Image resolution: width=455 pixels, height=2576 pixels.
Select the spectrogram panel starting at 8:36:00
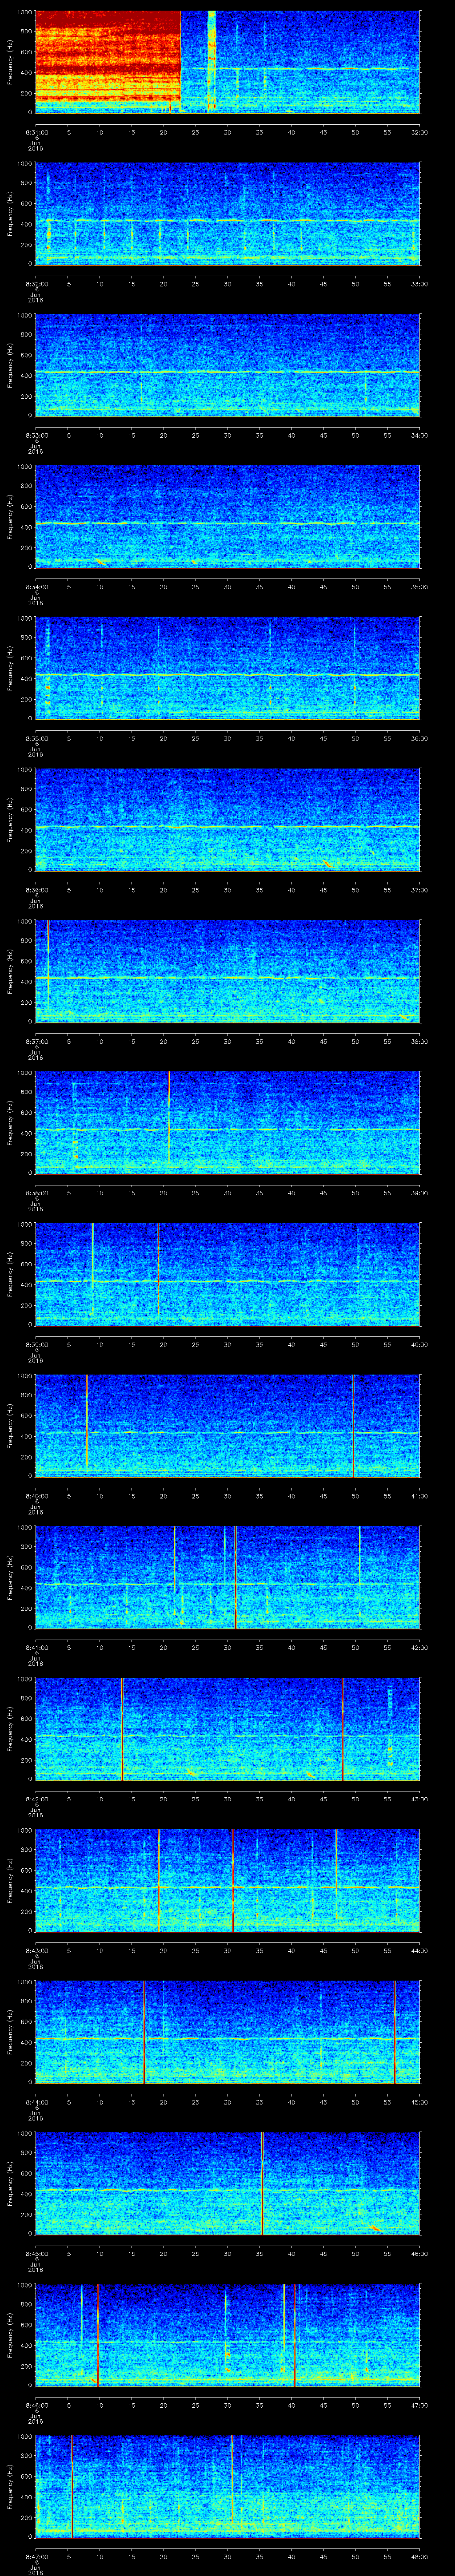(x=227, y=820)
